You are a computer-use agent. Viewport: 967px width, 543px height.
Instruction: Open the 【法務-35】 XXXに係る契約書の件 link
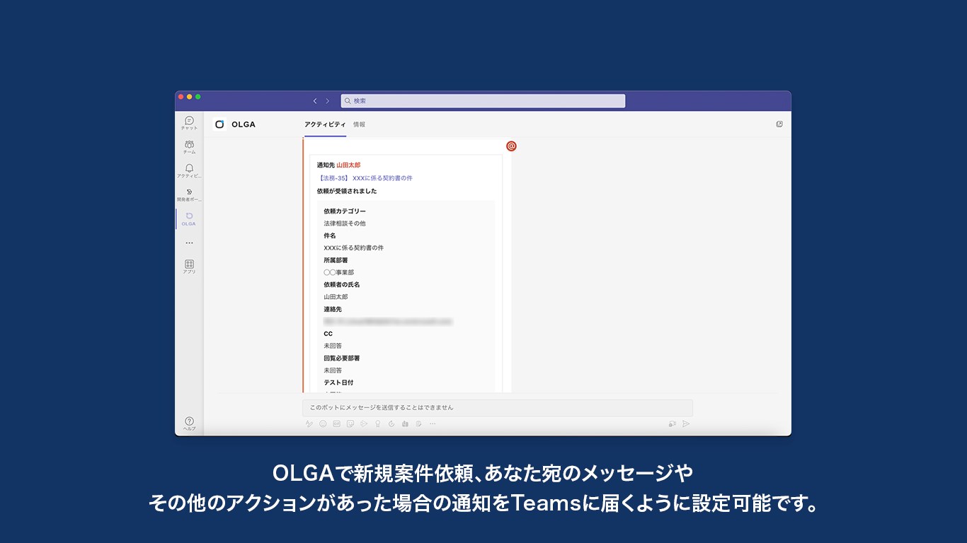point(365,178)
